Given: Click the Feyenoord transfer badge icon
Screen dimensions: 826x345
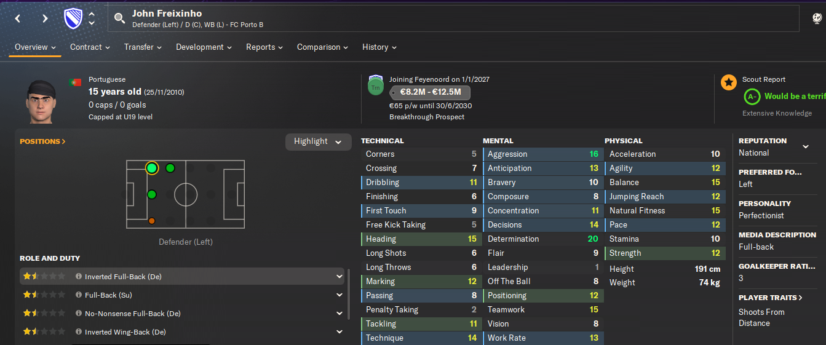Looking at the screenshot, I should click(x=375, y=85).
